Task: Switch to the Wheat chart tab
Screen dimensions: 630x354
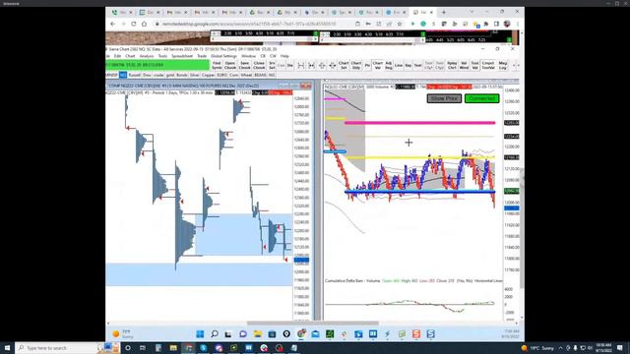Action: 246,75
